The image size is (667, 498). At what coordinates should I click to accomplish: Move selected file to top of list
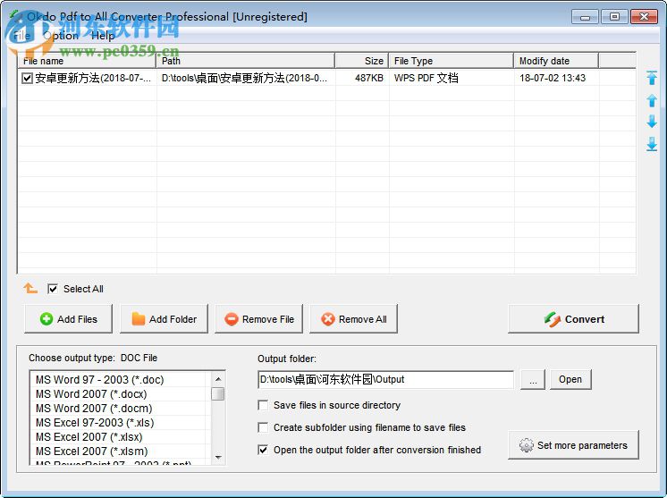pos(651,78)
